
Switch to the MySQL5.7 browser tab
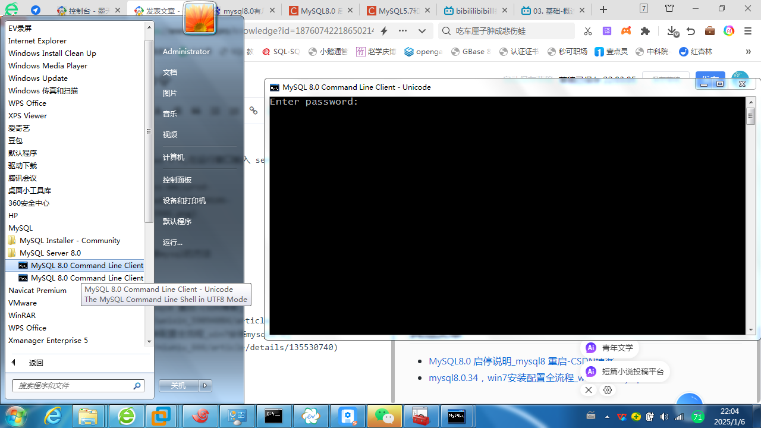397,10
